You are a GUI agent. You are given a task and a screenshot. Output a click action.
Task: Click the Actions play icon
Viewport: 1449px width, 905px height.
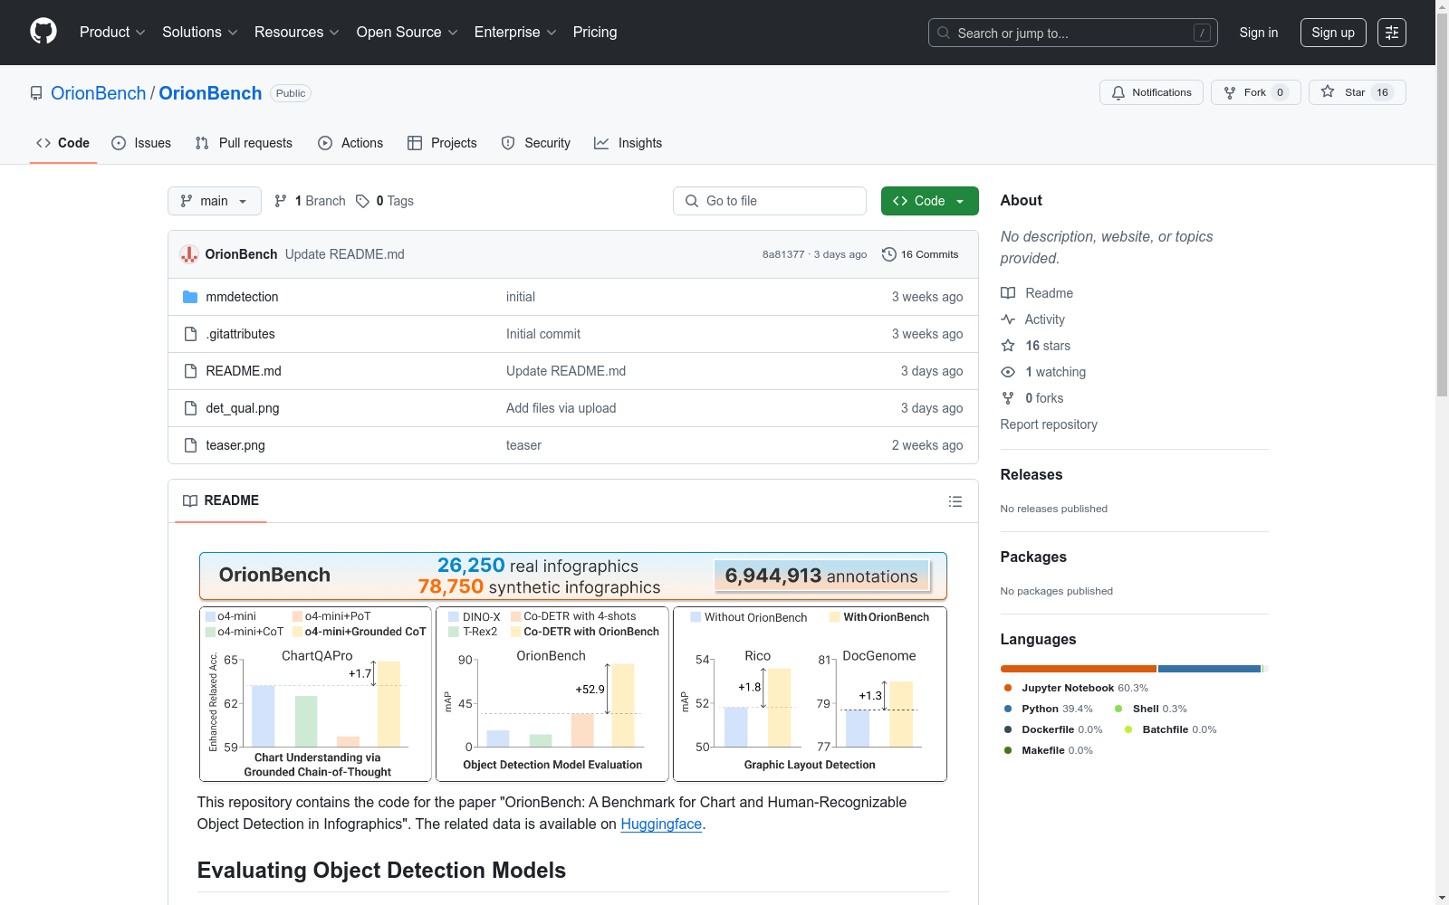(325, 143)
